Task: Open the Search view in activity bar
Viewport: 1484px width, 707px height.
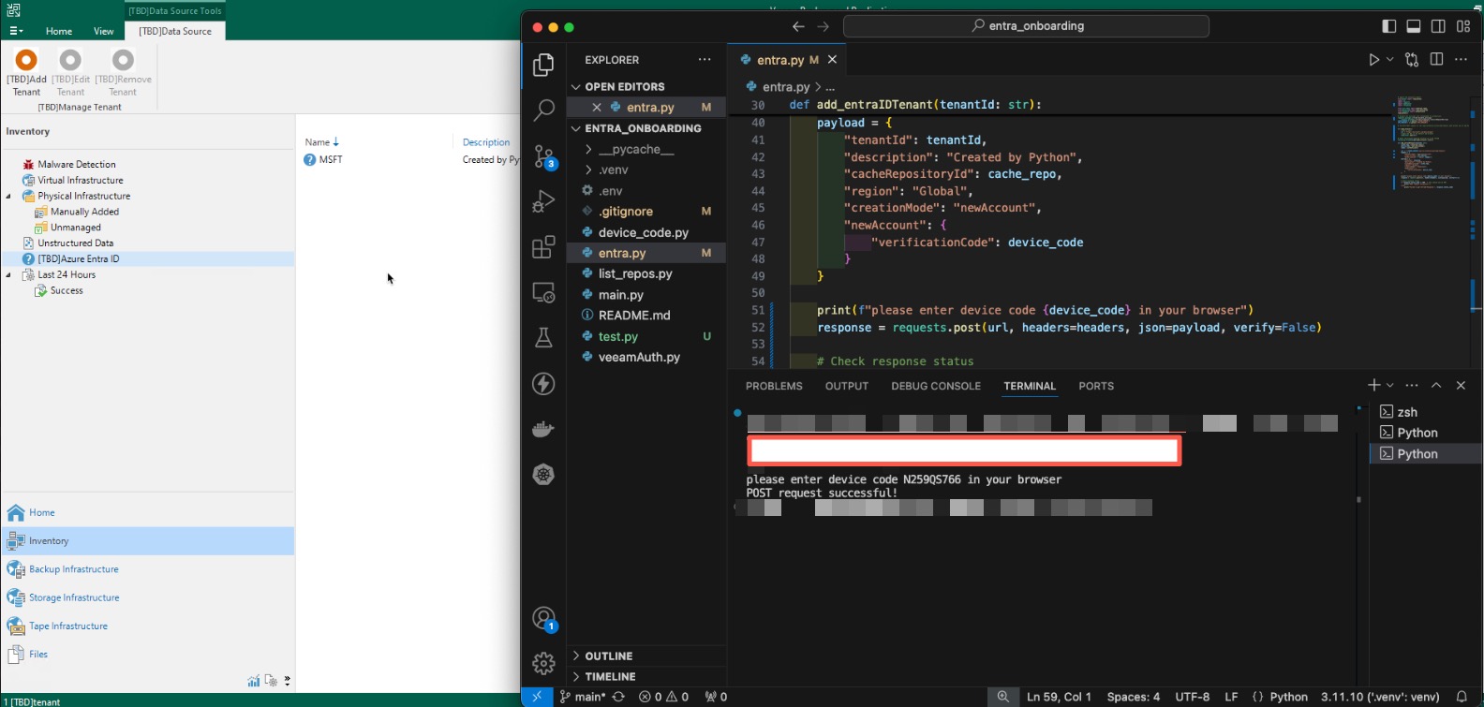Action: 543,110
